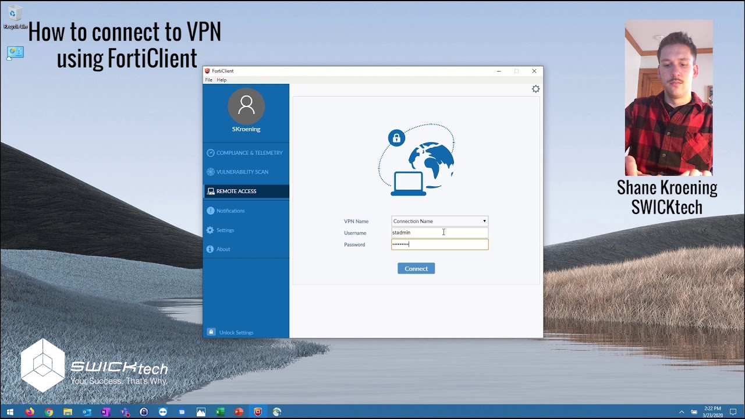Open the Windows notification center
Screen dimensions: 745x419
pos(733,412)
